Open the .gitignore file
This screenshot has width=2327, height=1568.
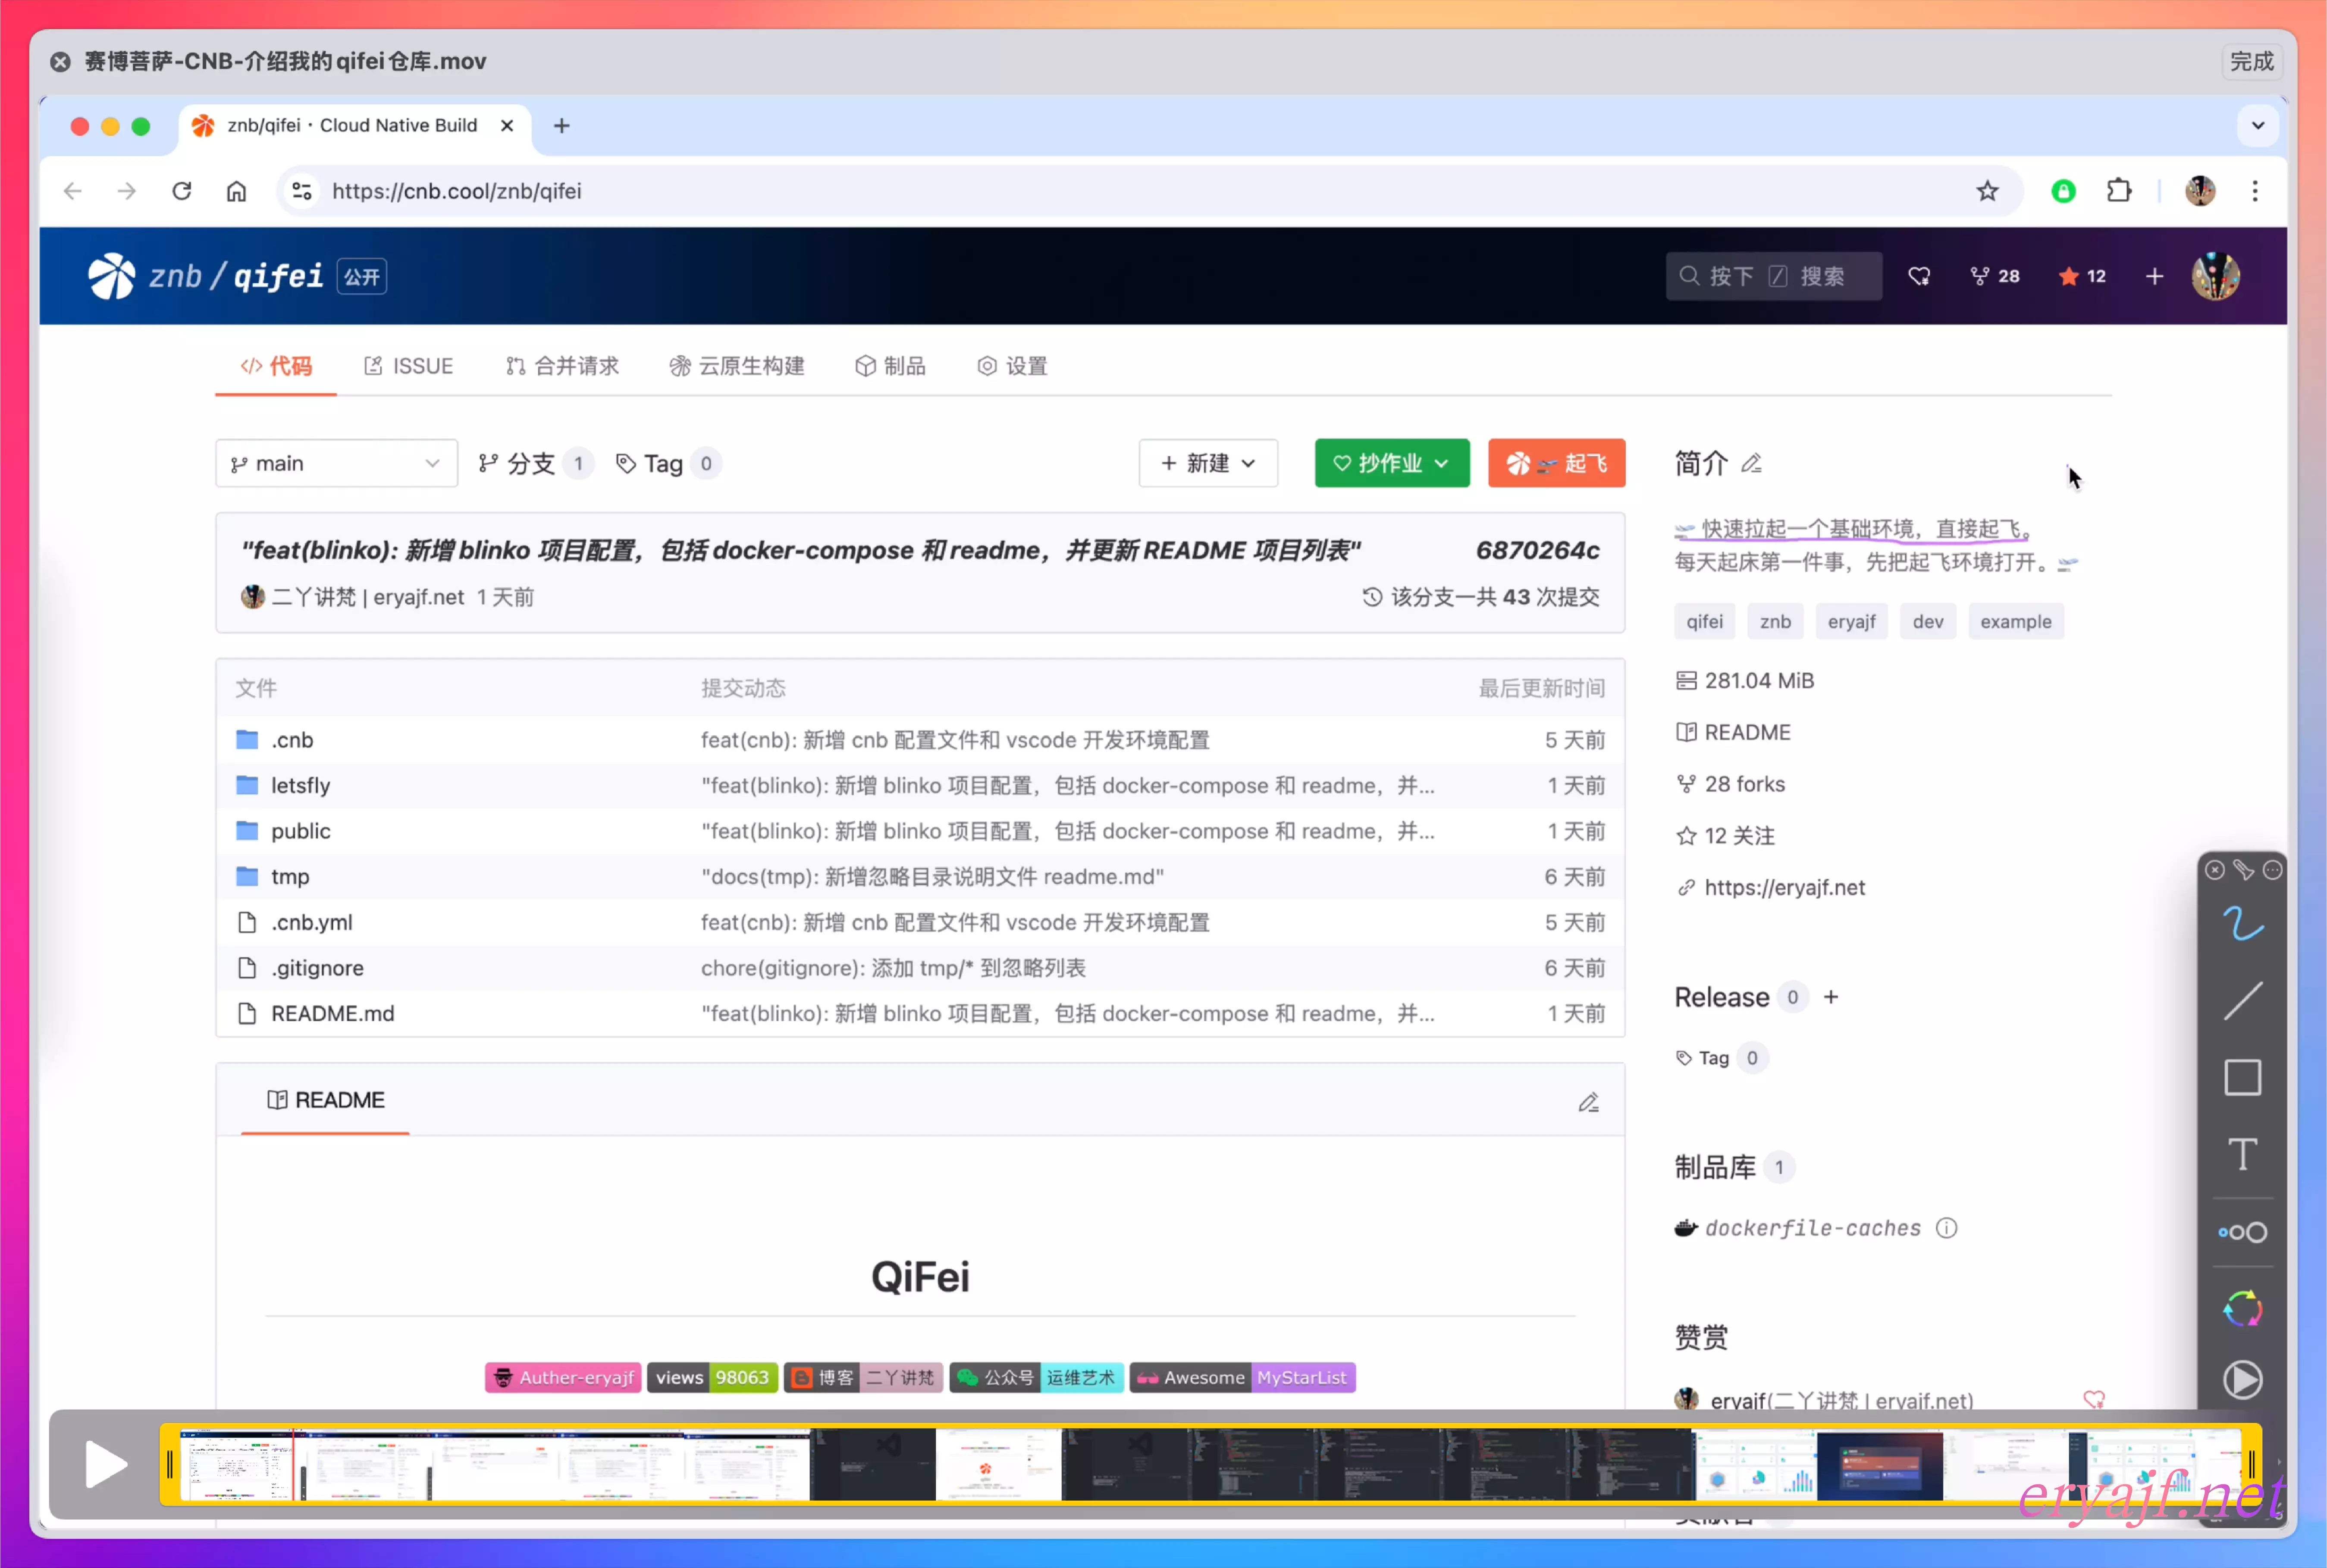coord(317,968)
